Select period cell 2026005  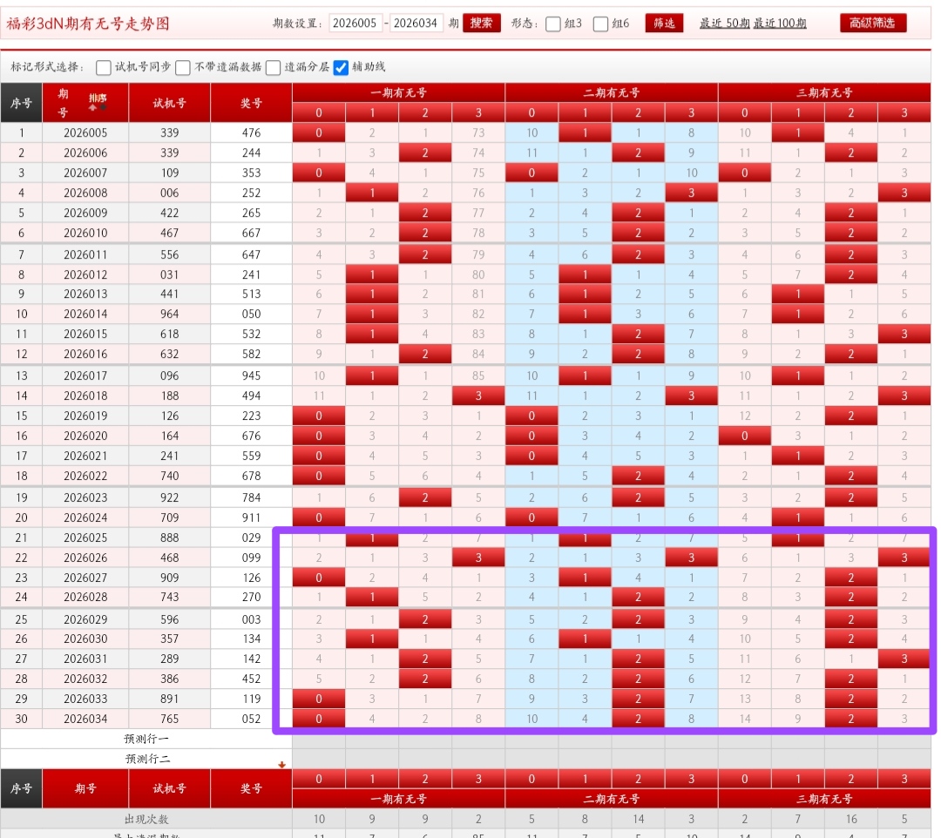coord(85,132)
